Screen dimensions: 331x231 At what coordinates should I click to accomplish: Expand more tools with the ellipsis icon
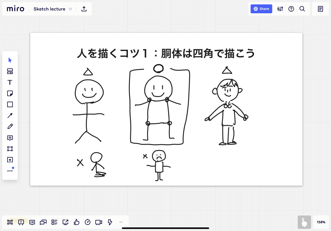coord(10,170)
